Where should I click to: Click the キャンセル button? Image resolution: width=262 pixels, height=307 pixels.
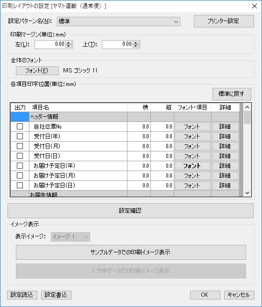[x=239, y=295]
